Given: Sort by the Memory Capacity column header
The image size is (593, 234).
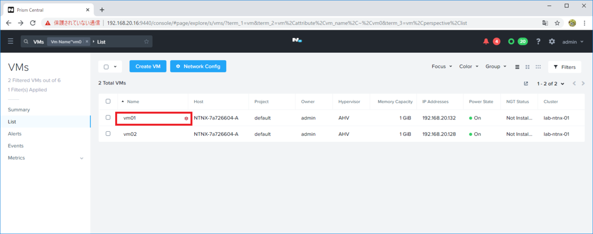Looking at the screenshot, I should coord(395,102).
